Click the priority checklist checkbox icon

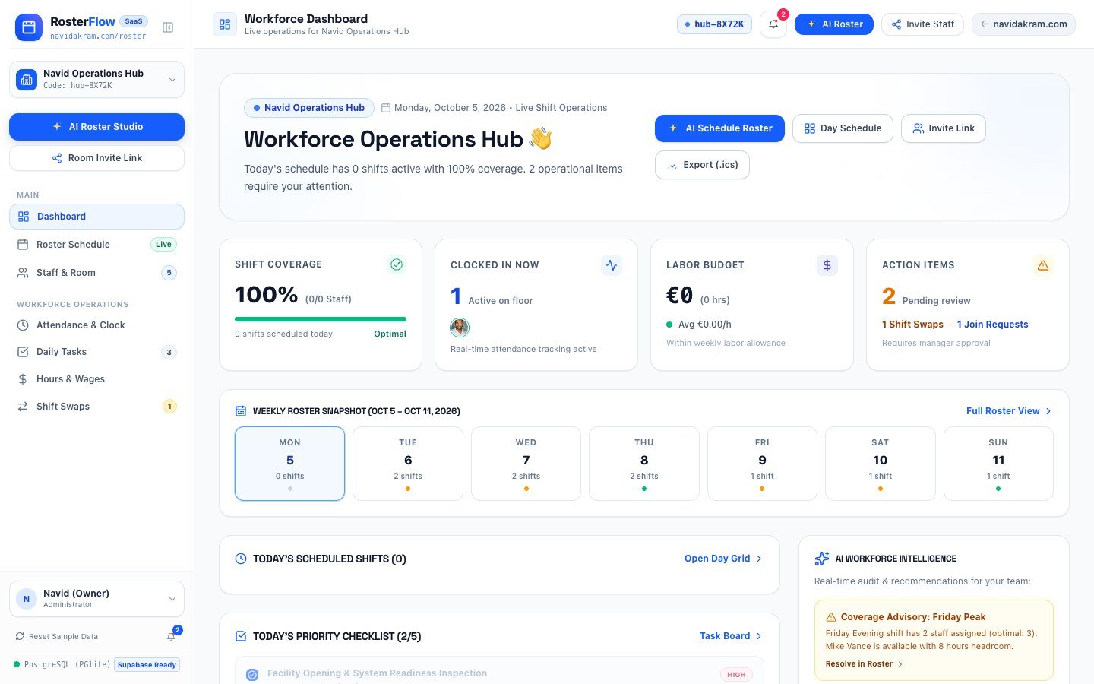coord(241,636)
